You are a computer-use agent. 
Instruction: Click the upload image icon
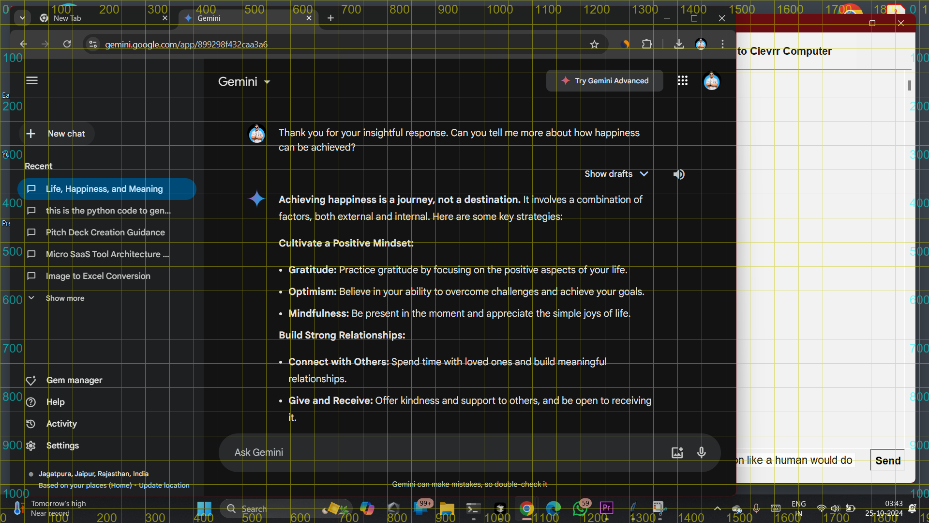pos(677,452)
